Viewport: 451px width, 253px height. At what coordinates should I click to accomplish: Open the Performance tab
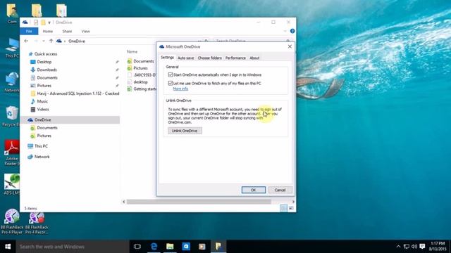(x=235, y=58)
